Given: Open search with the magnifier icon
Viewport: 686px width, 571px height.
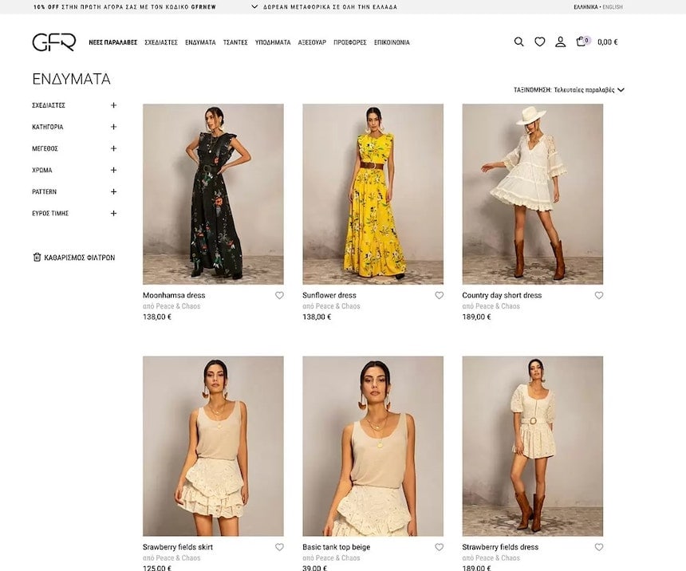Looking at the screenshot, I should pyautogui.click(x=519, y=42).
